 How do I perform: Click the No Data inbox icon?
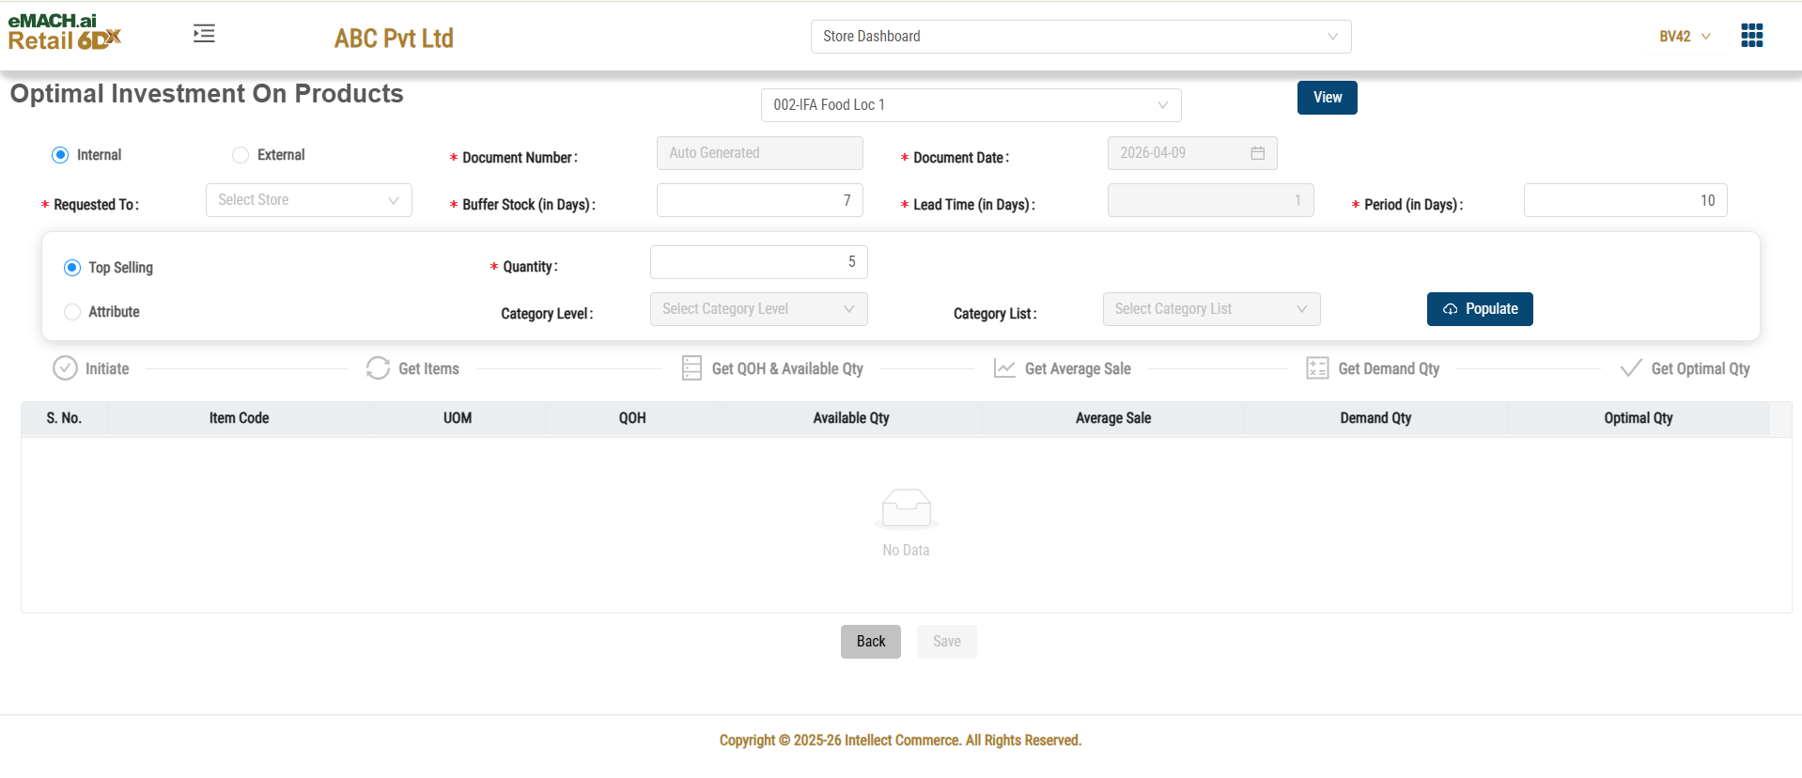pyautogui.click(x=906, y=509)
